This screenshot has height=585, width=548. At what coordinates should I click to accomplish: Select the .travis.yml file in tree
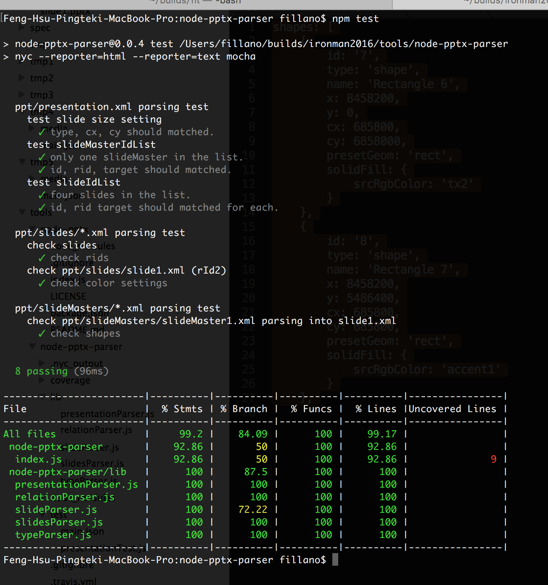[73, 581]
